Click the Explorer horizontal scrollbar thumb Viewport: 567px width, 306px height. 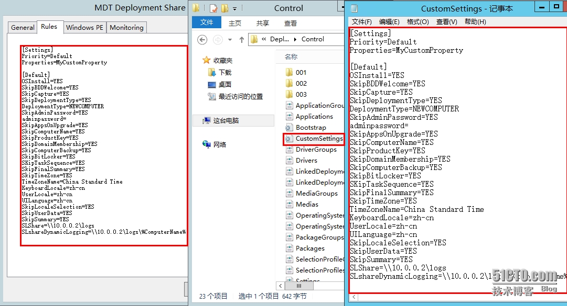(298, 286)
